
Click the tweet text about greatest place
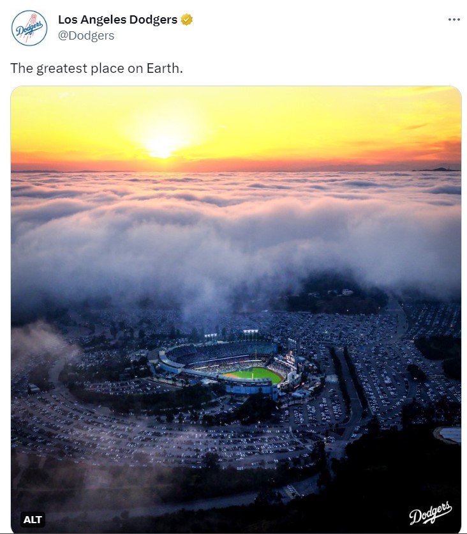coord(96,68)
